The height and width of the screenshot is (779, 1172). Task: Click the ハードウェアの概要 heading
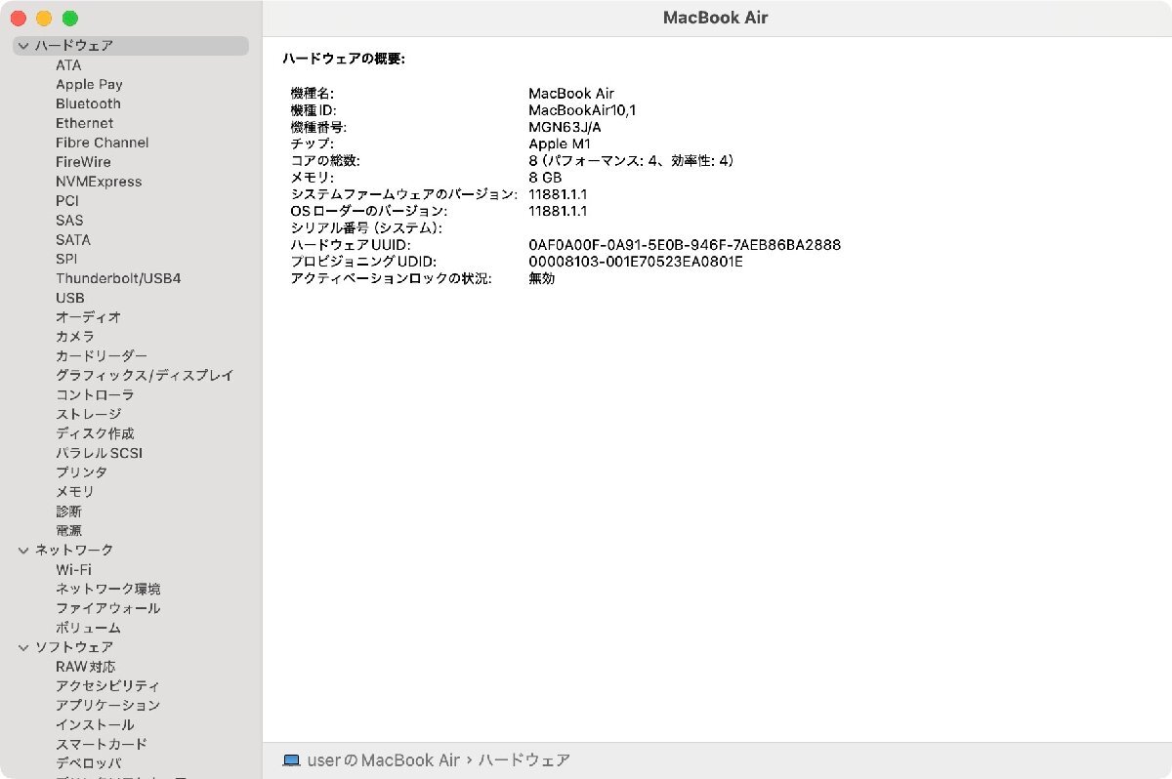(344, 59)
